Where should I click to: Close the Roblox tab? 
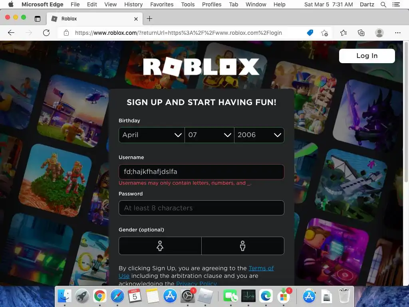click(x=136, y=19)
